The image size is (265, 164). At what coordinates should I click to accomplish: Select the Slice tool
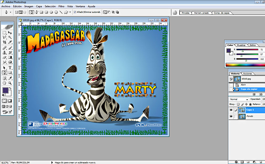(x=10, y=42)
